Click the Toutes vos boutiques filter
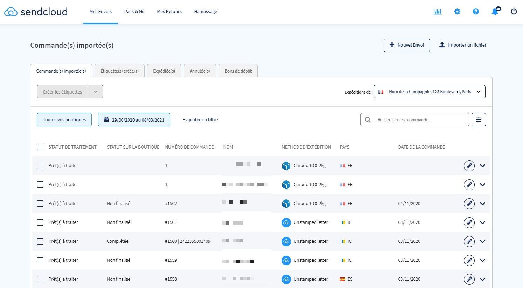 pos(64,119)
